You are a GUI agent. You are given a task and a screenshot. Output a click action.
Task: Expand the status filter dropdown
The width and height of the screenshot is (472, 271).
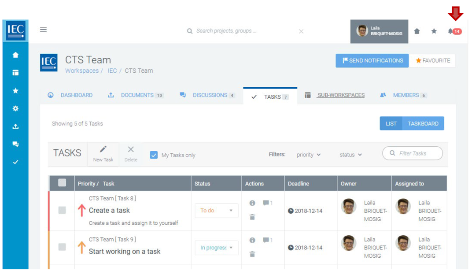(x=350, y=155)
